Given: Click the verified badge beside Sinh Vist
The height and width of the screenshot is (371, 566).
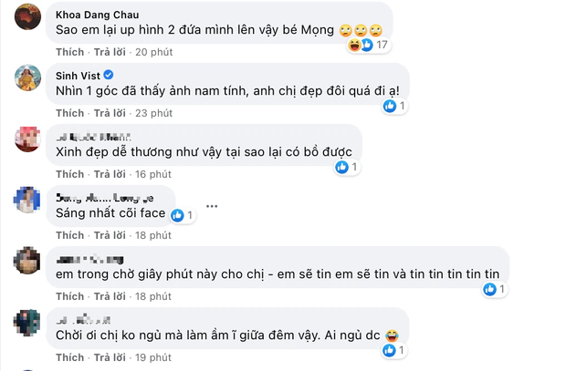Looking at the screenshot, I should (109, 75).
